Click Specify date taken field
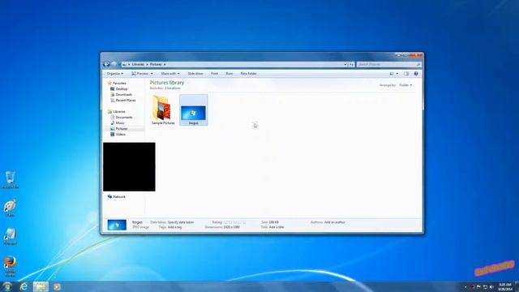This screenshot has width=519, height=292. point(181,222)
